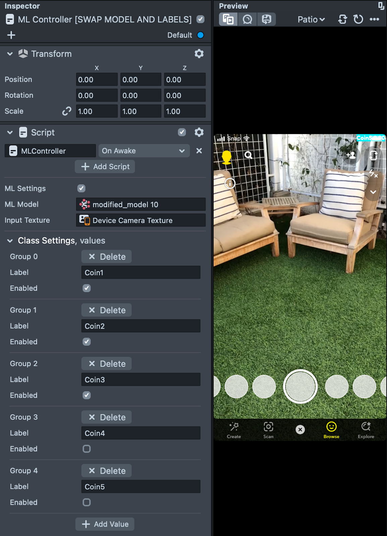Click the plus icon under Inspector title
Viewport: 387px width, 536px height.
point(11,35)
